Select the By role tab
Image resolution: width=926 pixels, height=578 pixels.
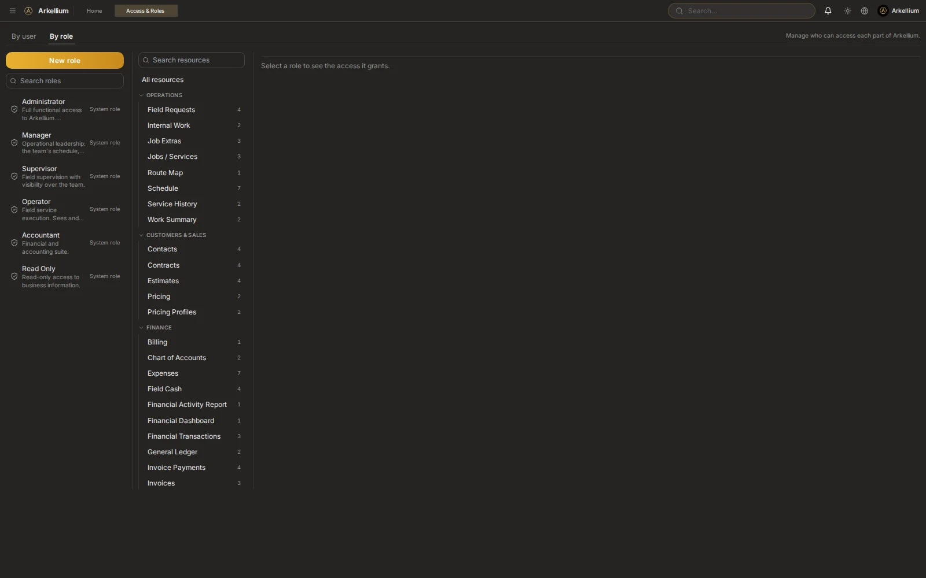pyautogui.click(x=61, y=36)
